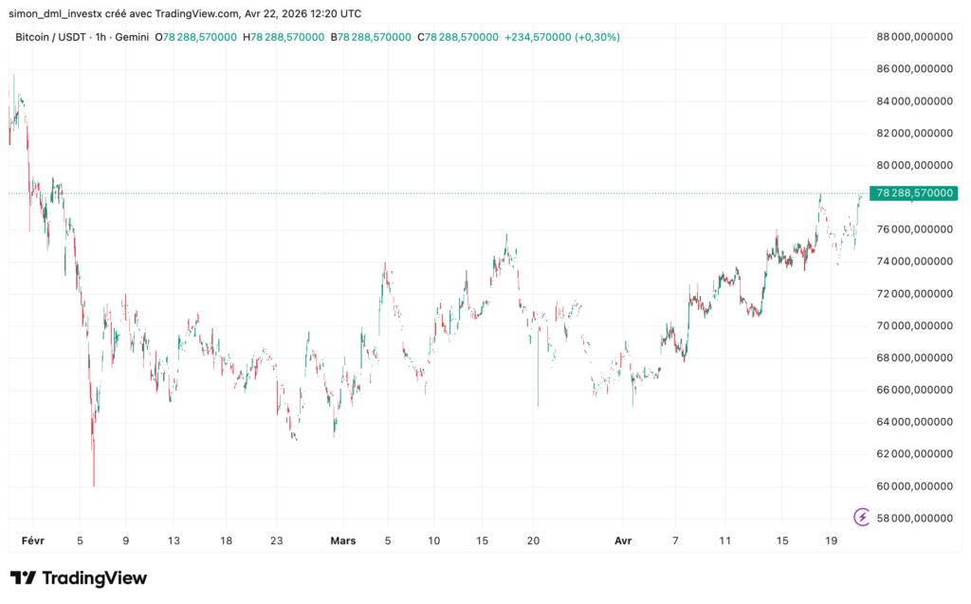The width and height of the screenshot is (971, 604).
Task: Click the TradingView logo
Action: pos(80,578)
